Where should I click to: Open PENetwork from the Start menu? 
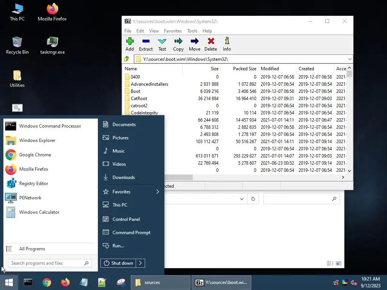tap(50, 198)
